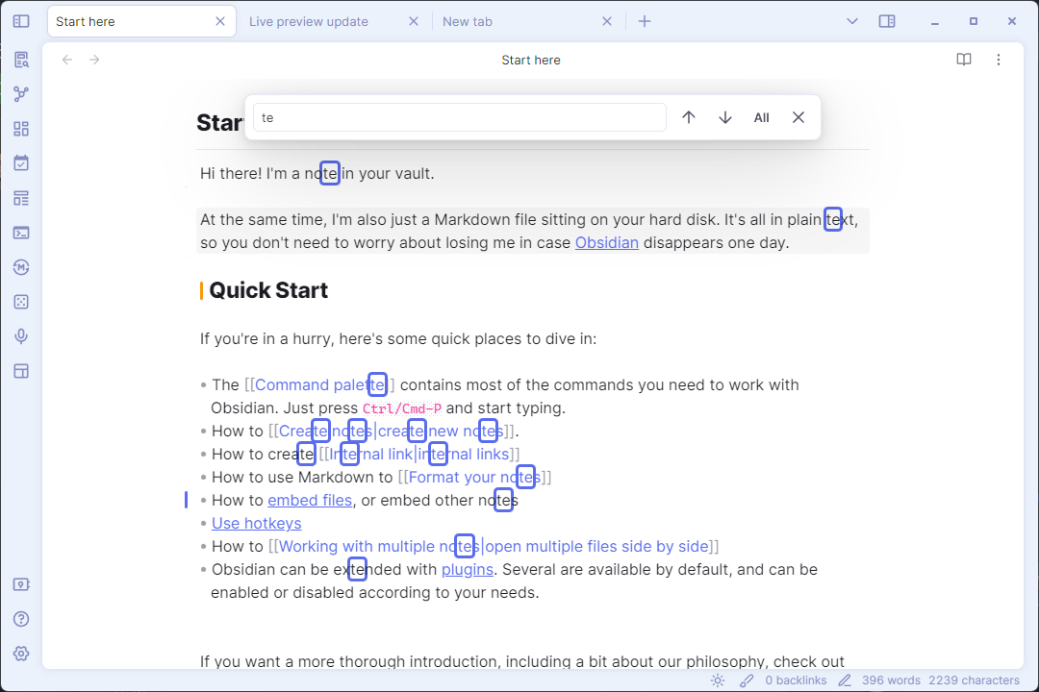
Task: Toggle reading view with the book icon
Action: (963, 59)
